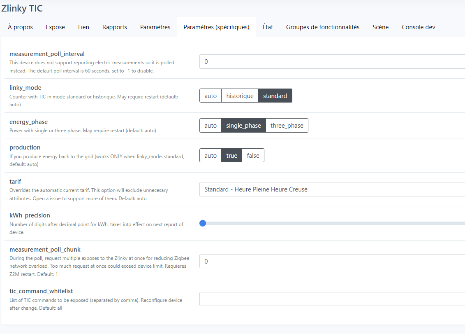Click the tic_command_whitelist label

click(41, 291)
